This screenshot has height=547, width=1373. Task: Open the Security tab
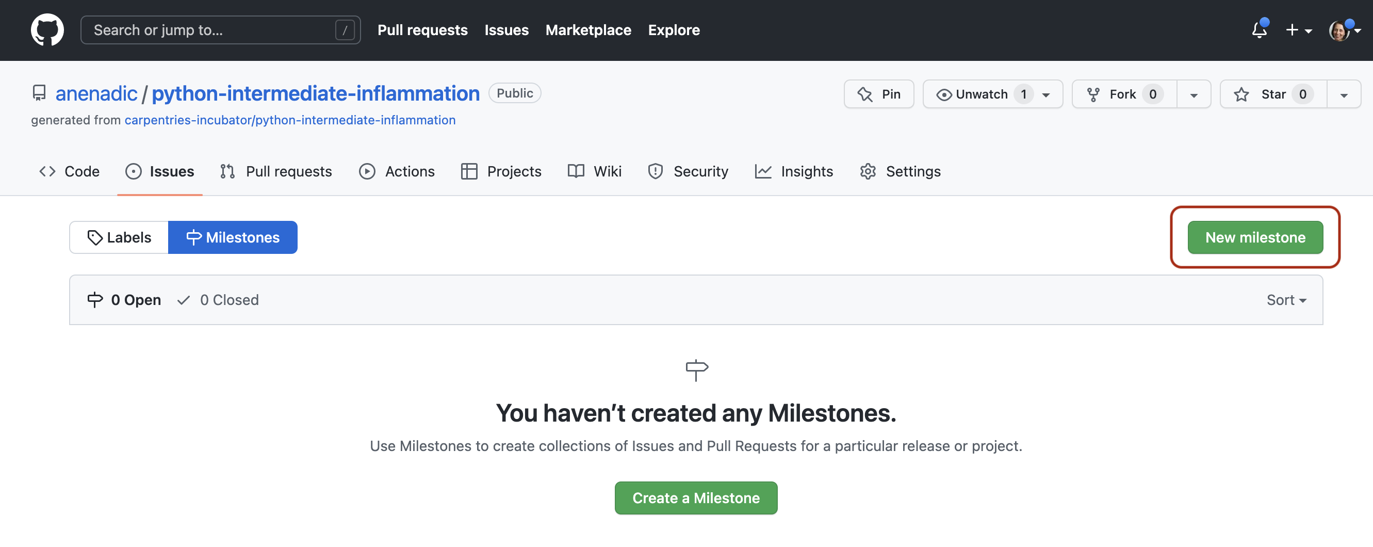pyautogui.click(x=688, y=171)
